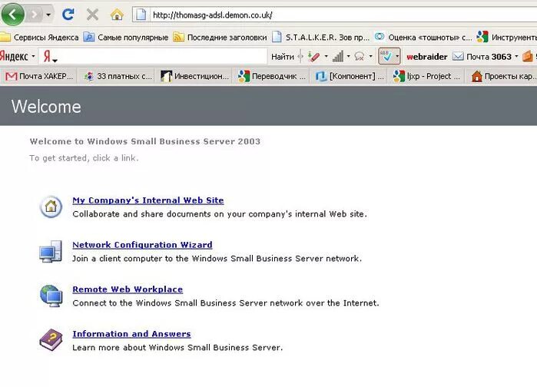Viewport: 537px width, 387px height.
Task: Open the S.T.A.L.K.E.R. Зов пр... bookmark
Action: (321, 37)
